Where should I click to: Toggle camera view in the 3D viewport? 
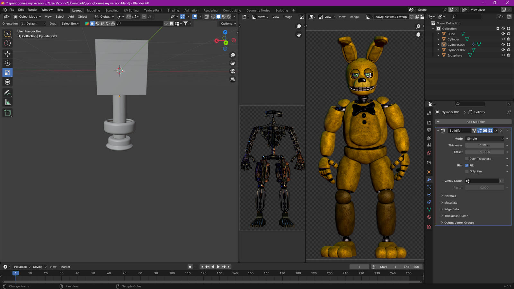(x=233, y=71)
